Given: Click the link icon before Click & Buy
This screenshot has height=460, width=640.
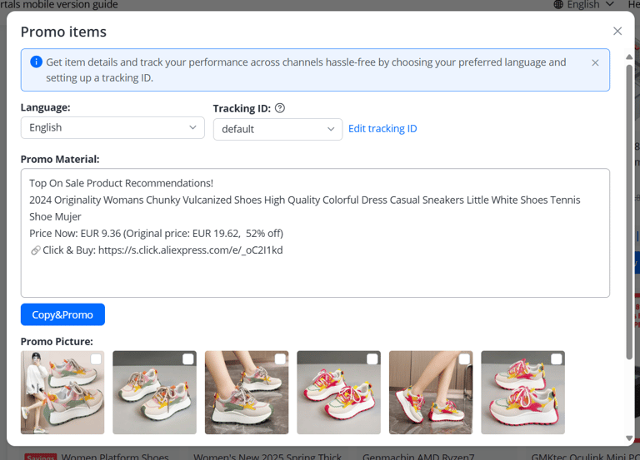Looking at the screenshot, I should [x=36, y=250].
